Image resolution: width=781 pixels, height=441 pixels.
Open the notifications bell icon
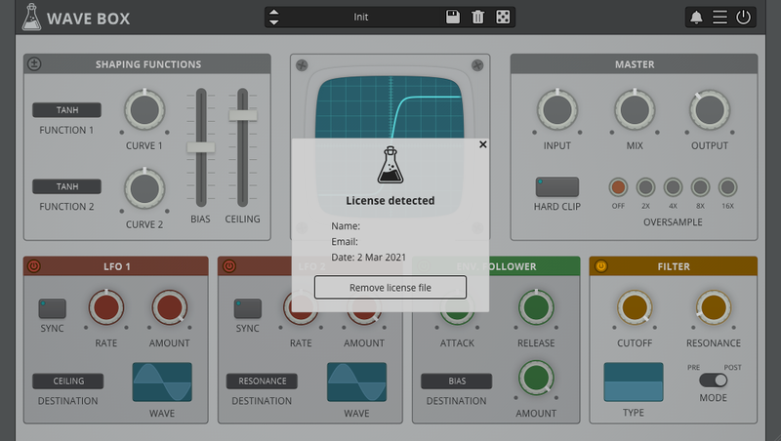click(696, 18)
